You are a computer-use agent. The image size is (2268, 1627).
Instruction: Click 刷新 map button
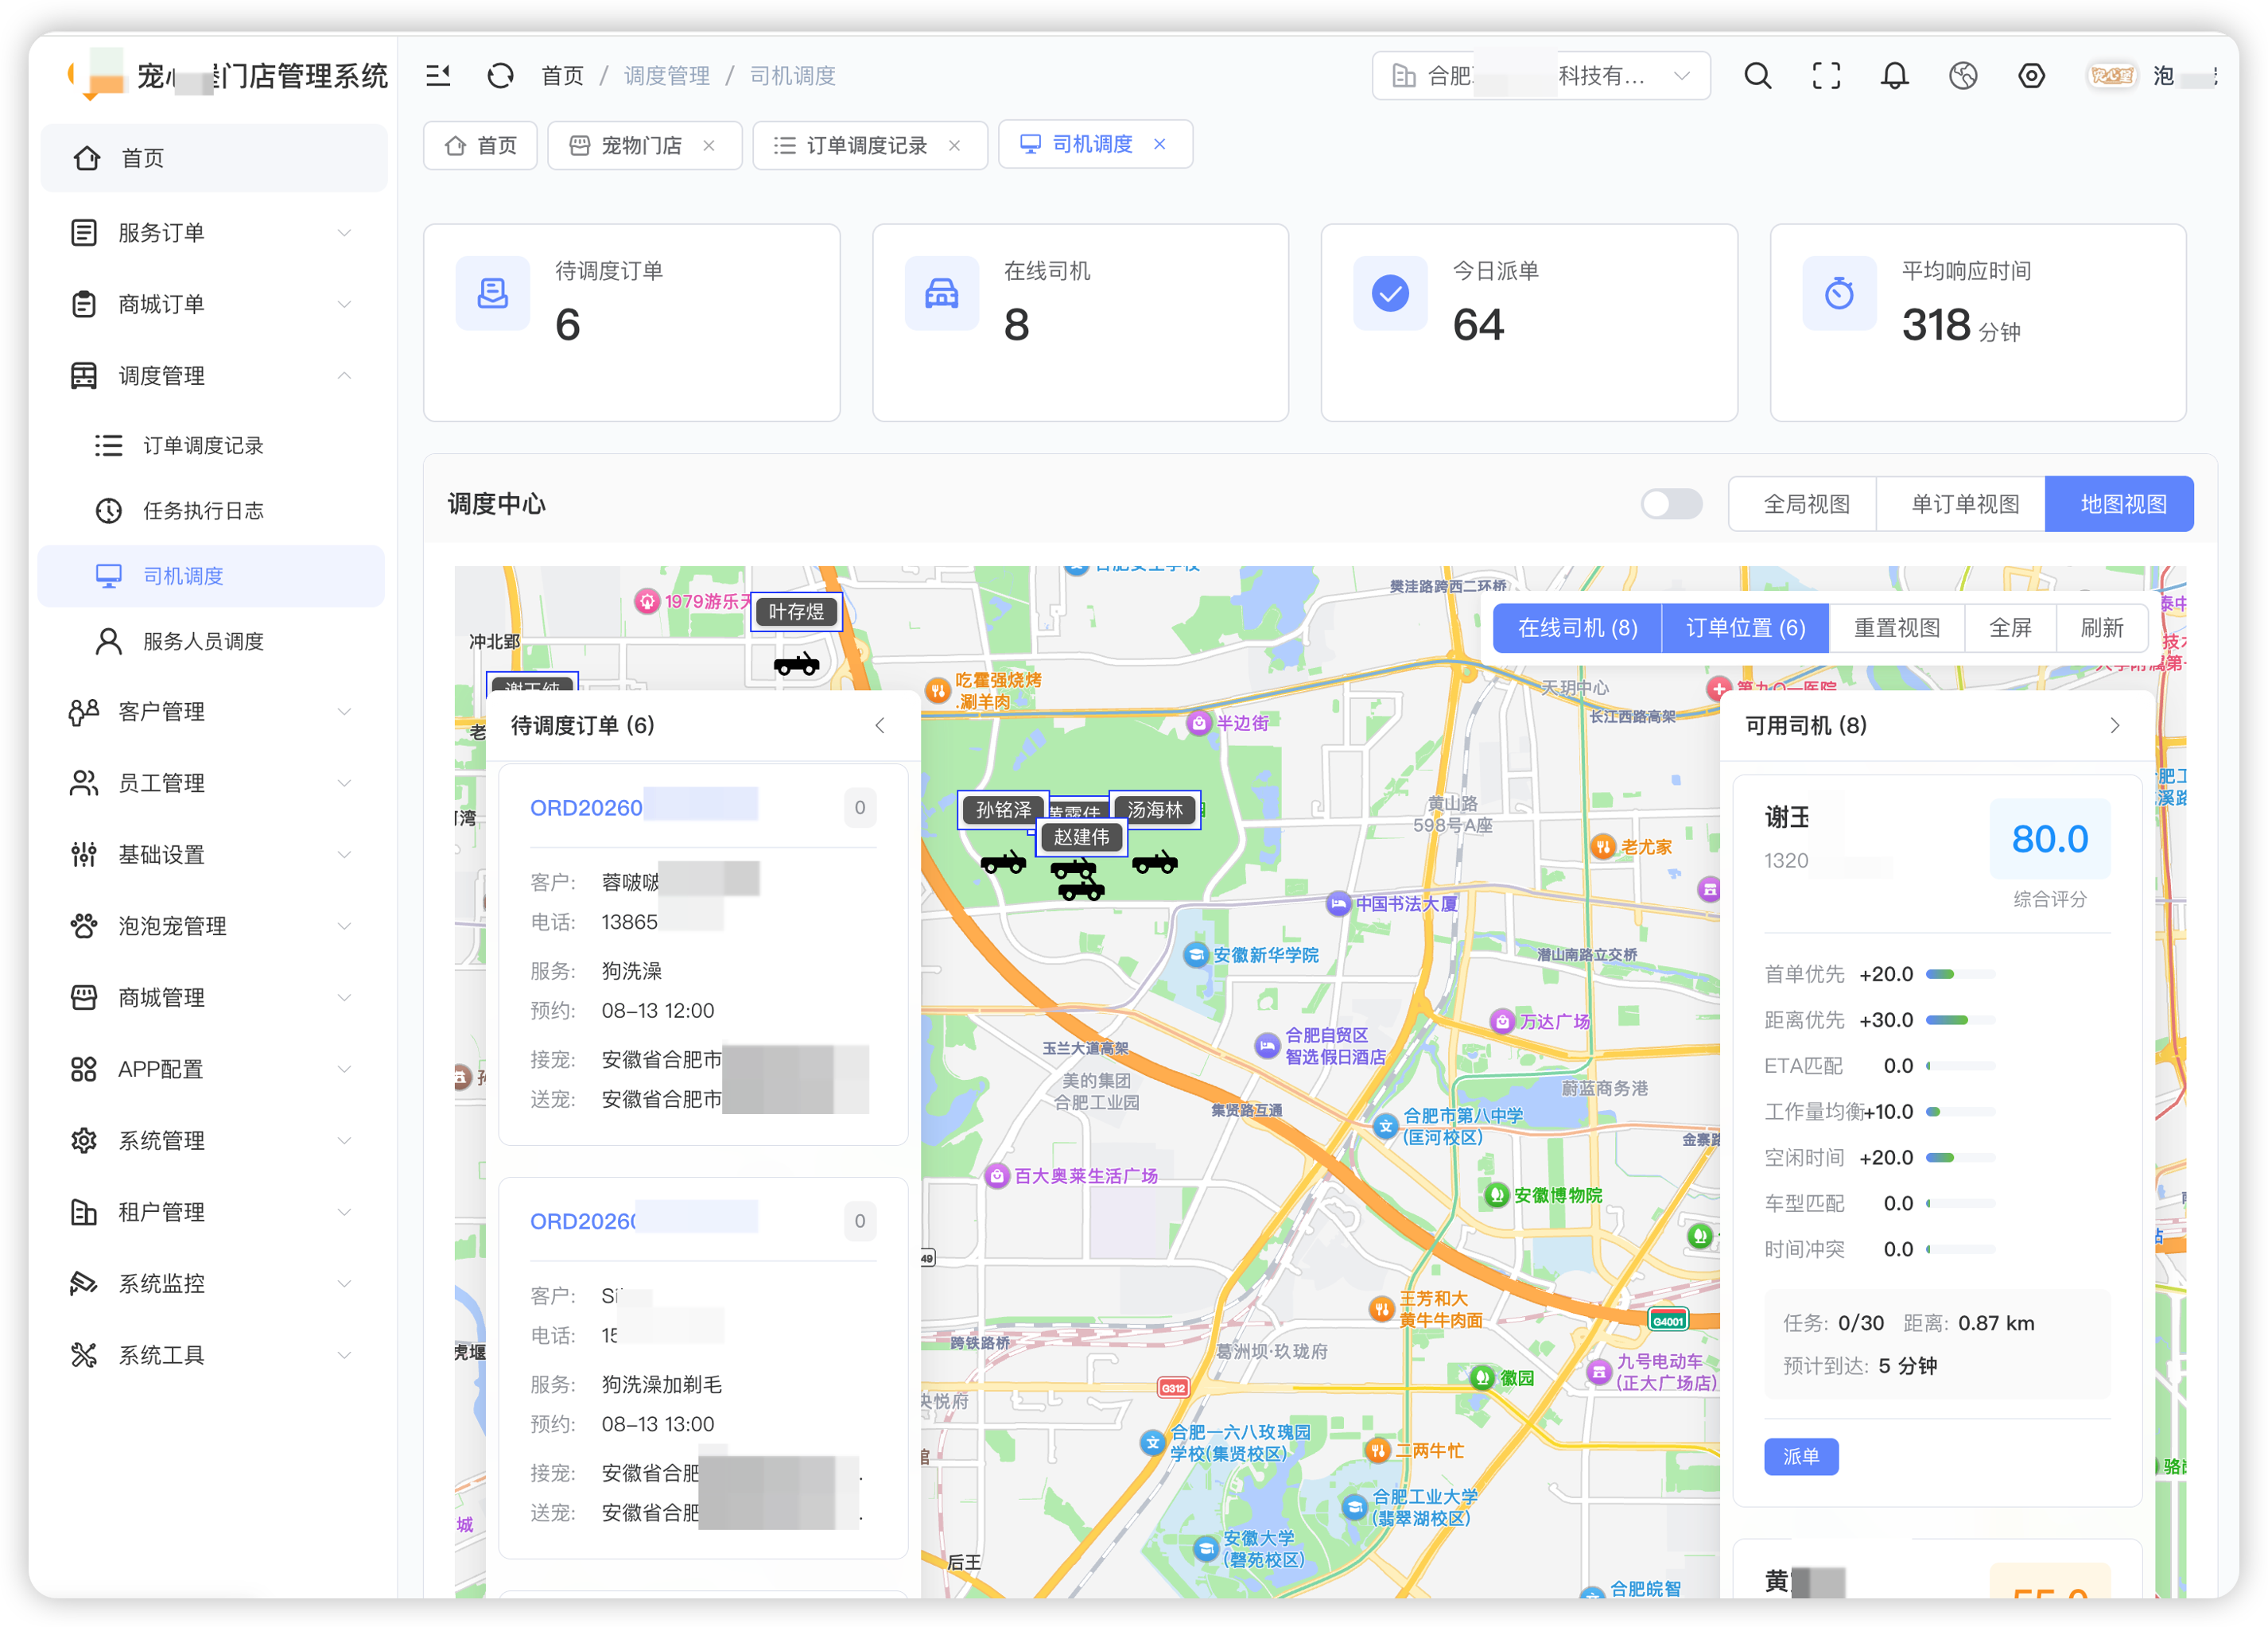point(2101,627)
